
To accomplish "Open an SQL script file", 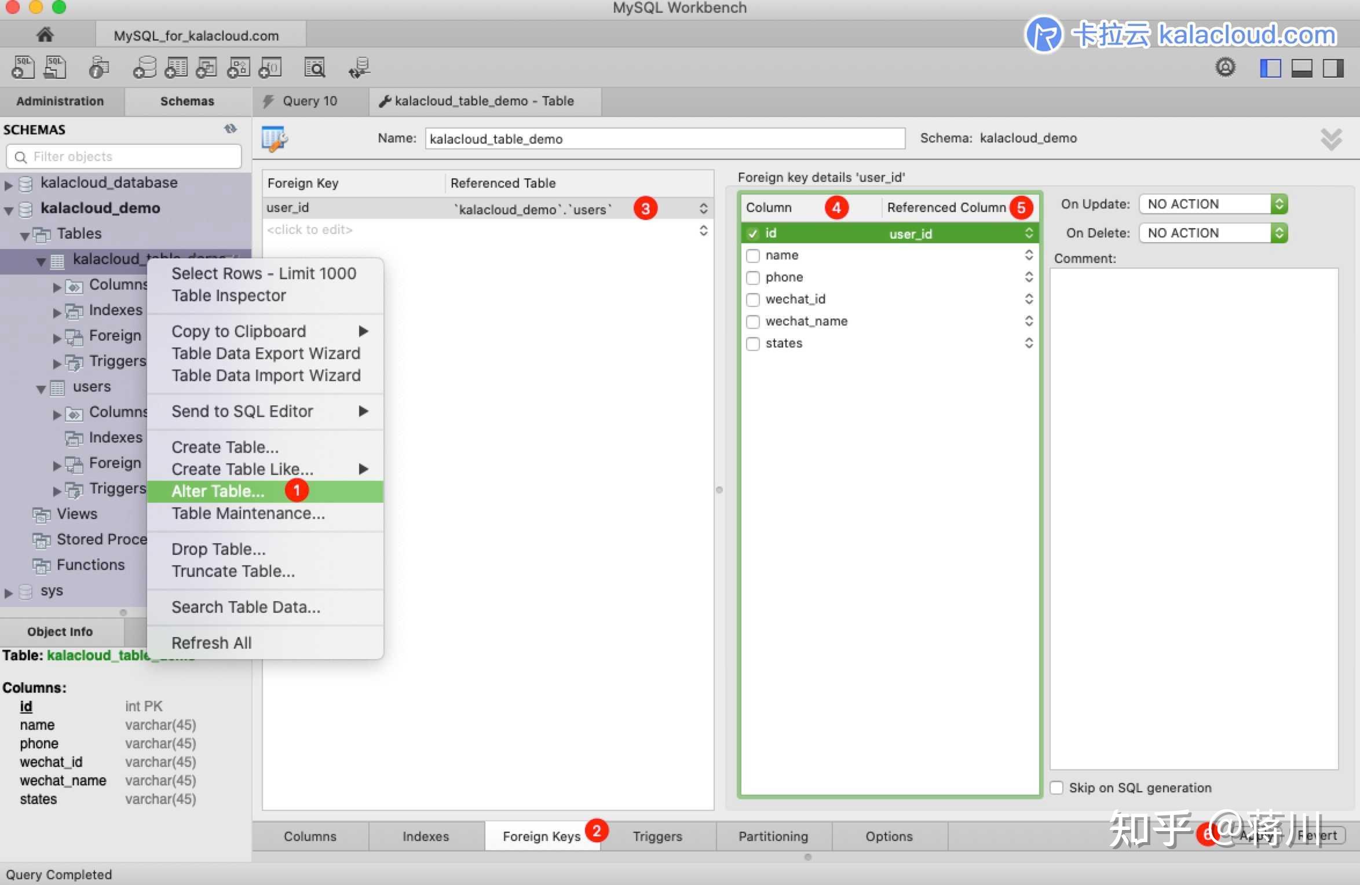I will (x=54, y=67).
